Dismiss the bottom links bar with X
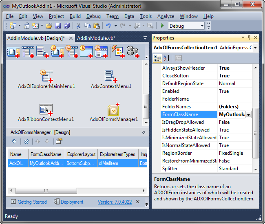 [x=138, y=202]
